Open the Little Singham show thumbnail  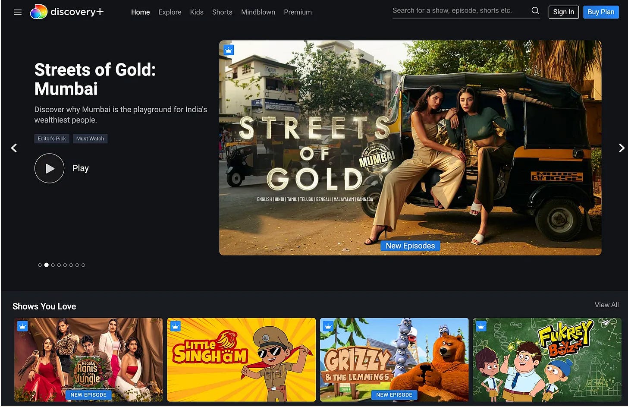coord(242,360)
